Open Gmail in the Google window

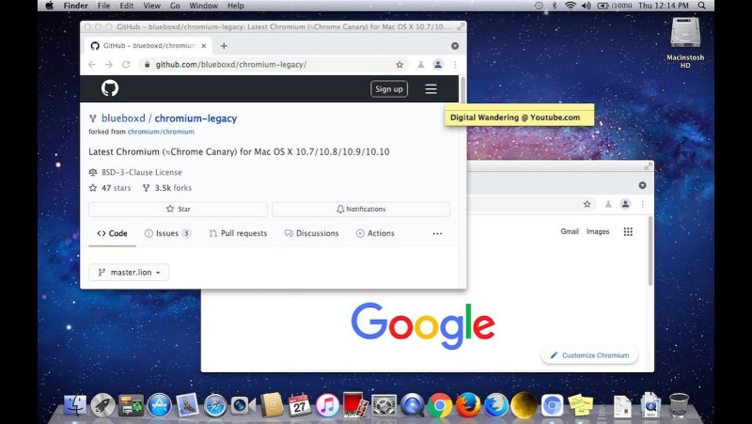coord(570,231)
